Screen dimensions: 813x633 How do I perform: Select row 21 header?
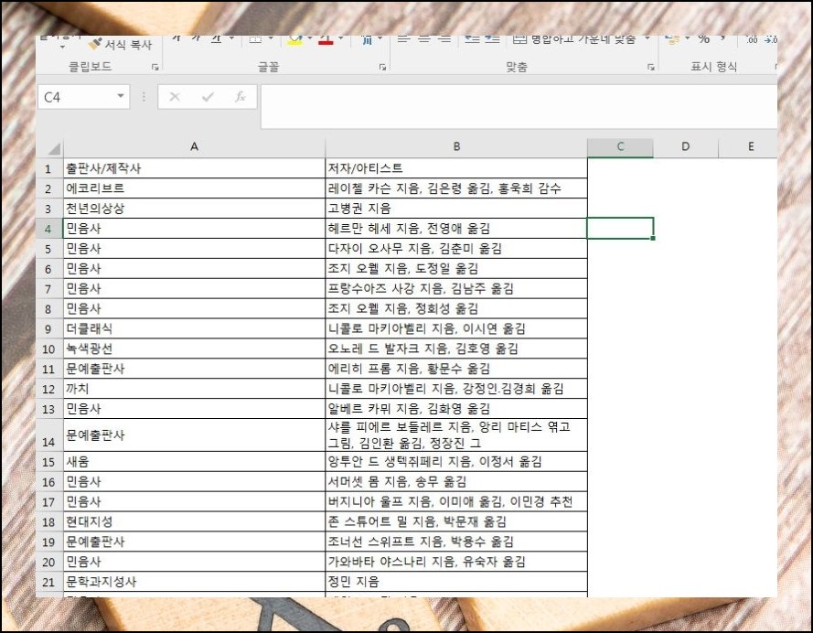click(x=48, y=582)
